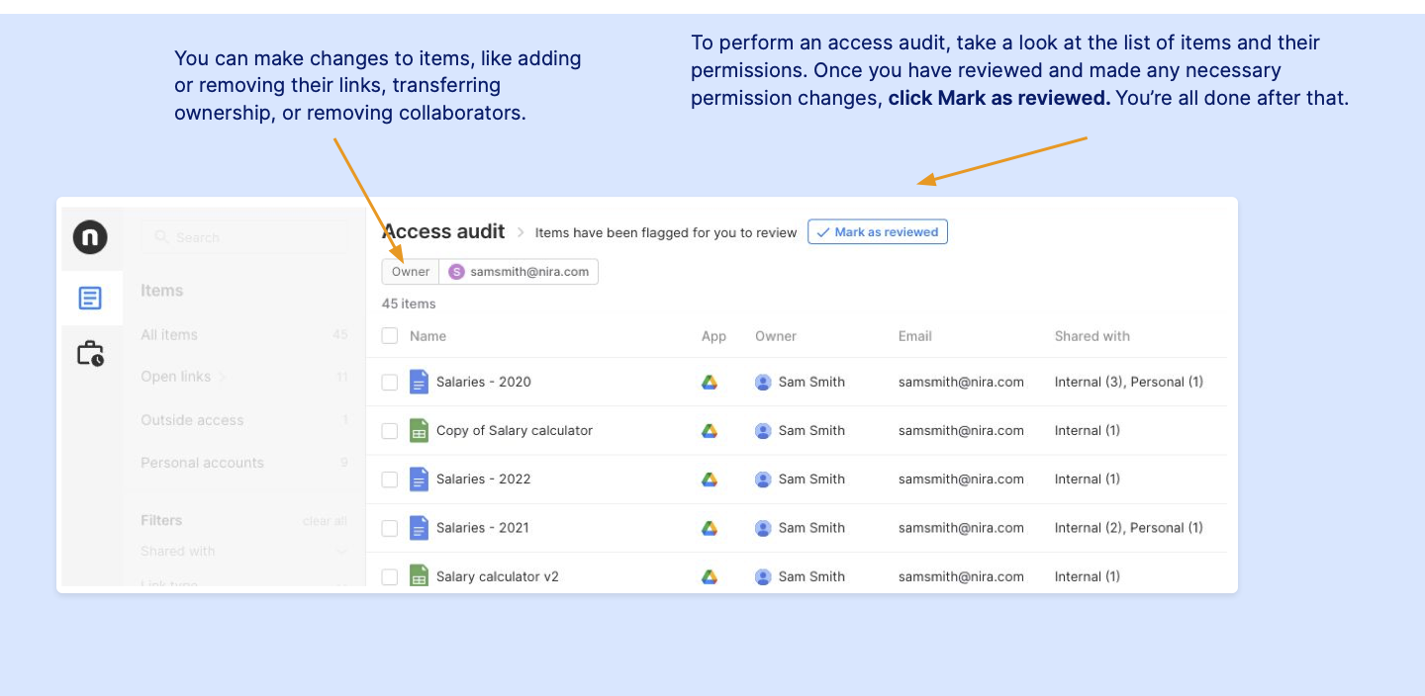Viewport: 1425px width, 696px height.
Task: Click clear all to reset filters
Action: 325,520
